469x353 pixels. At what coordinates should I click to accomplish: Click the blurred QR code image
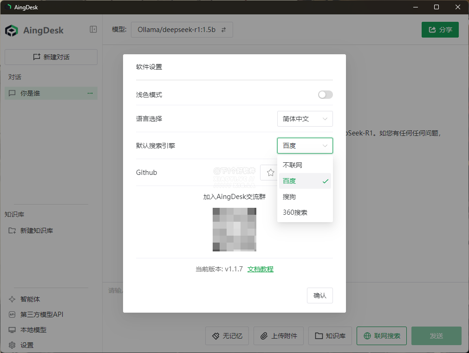click(234, 230)
